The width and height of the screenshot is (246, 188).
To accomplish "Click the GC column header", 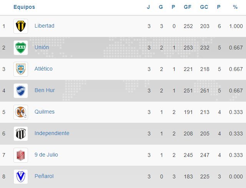I will [204, 7].
